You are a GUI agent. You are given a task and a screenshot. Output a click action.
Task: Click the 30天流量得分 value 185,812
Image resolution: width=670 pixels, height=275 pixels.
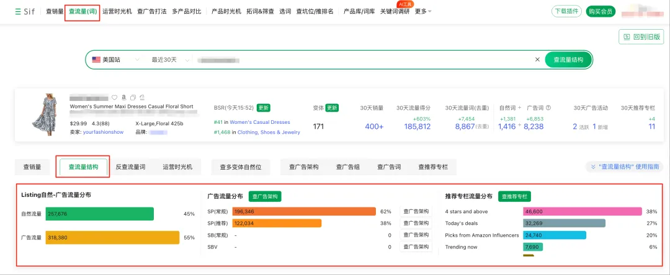click(418, 126)
